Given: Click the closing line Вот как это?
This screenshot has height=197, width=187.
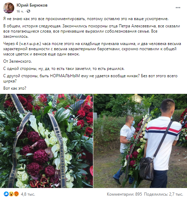Looking at the screenshot, I should pyautogui.click(x=15, y=88).
